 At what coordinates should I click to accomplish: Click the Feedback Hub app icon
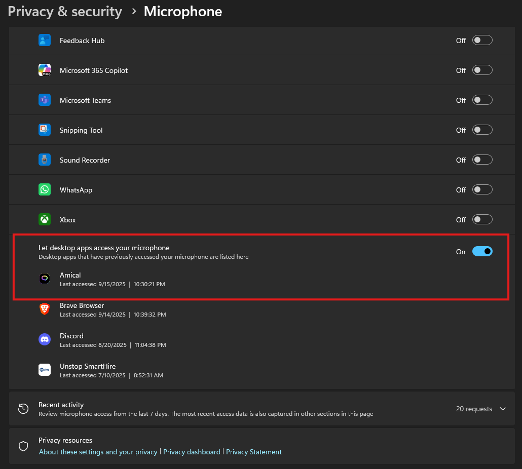tap(44, 40)
